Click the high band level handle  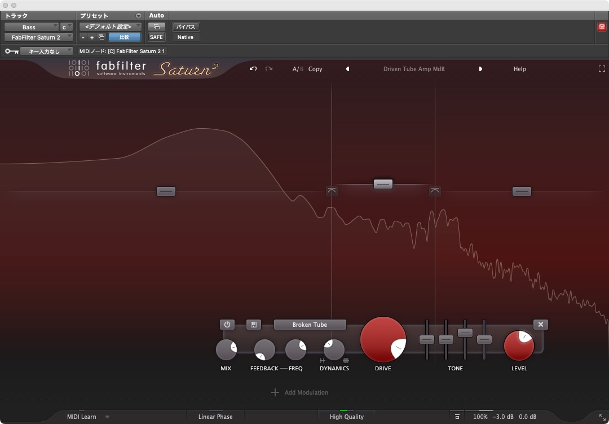[x=522, y=191]
